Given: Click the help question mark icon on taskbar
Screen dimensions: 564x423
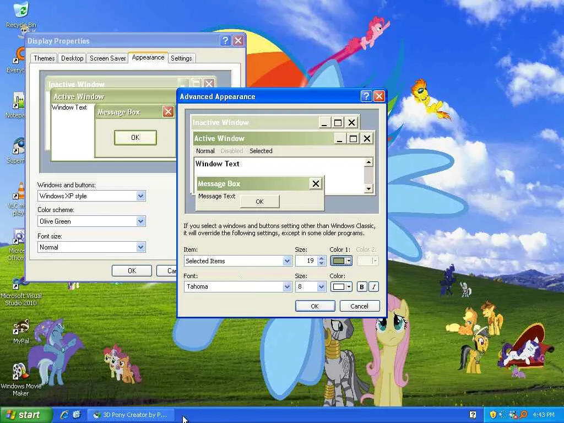Looking at the screenshot, I should click(473, 415).
